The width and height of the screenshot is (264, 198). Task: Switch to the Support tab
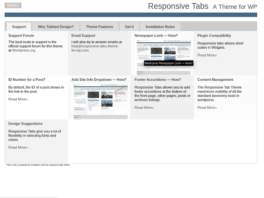[x=19, y=27]
